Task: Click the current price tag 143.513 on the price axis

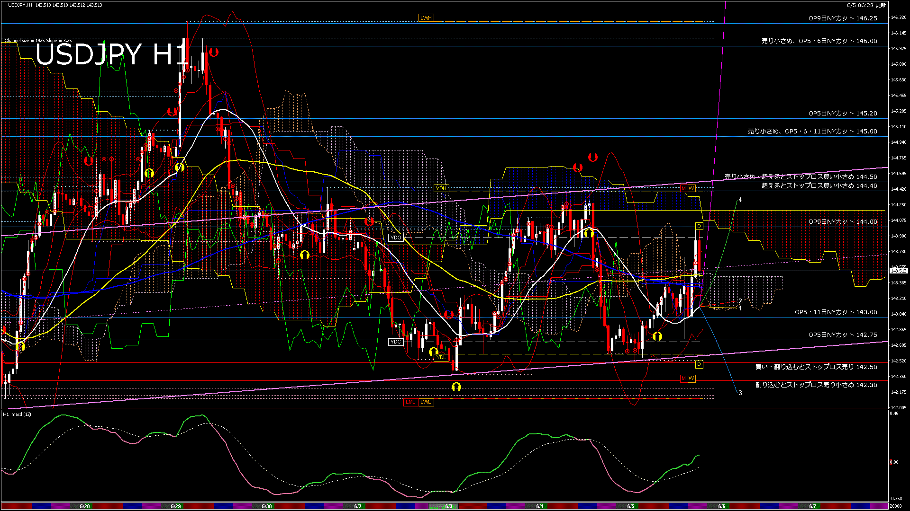Action: tap(898, 271)
